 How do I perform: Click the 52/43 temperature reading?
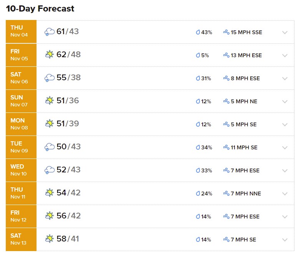coord(68,170)
